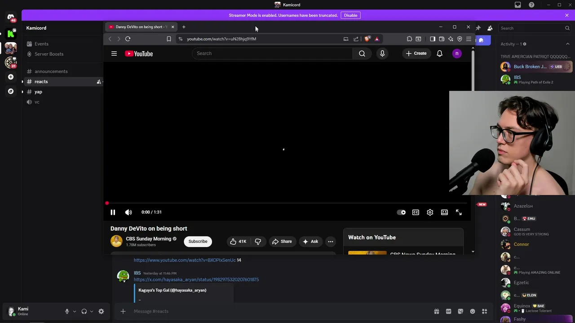The image size is (575, 323).
Task: Click create invite icon on reacts channel
Action: (99, 82)
